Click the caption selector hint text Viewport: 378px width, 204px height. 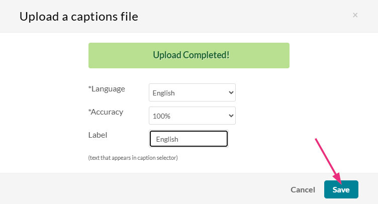click(133, 158)
